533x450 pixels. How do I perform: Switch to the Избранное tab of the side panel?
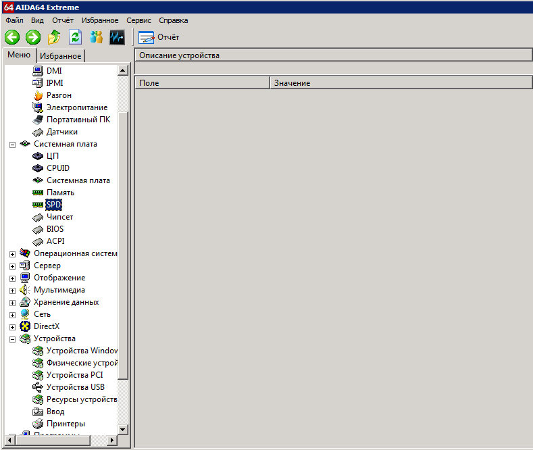pos(61,56)
